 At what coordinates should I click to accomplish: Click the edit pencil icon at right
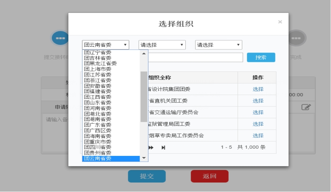point(306,107)
